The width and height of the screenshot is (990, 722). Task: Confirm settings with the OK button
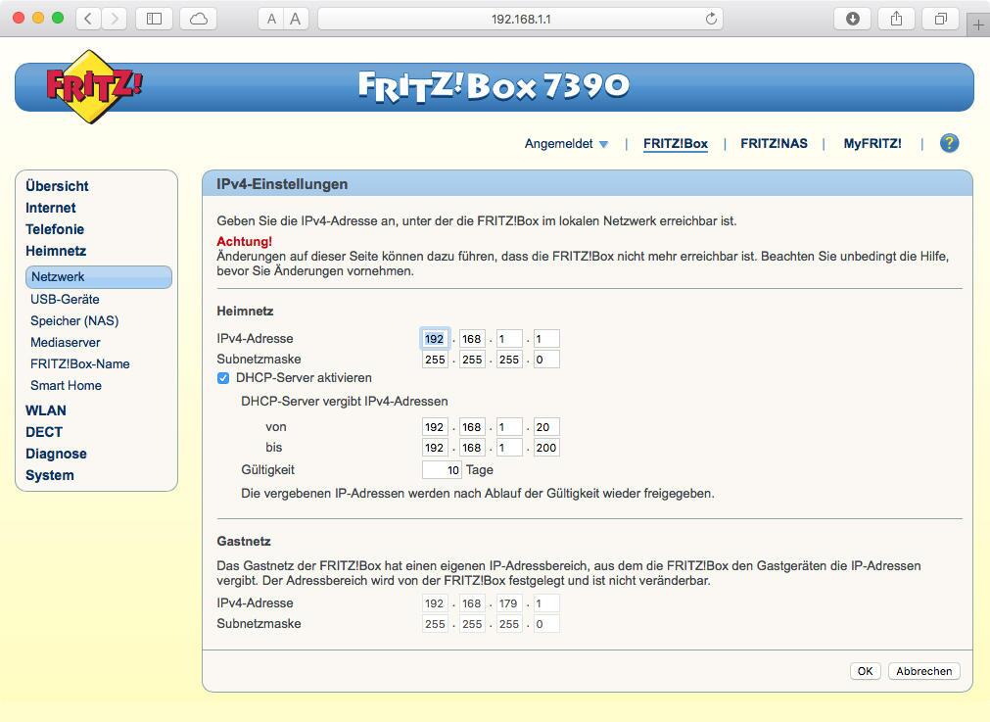(x=865, y=671)
